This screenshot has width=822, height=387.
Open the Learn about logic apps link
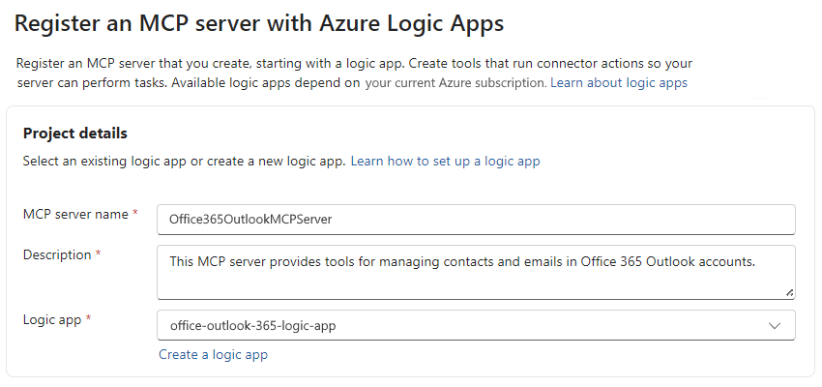[x=619, y=83]
